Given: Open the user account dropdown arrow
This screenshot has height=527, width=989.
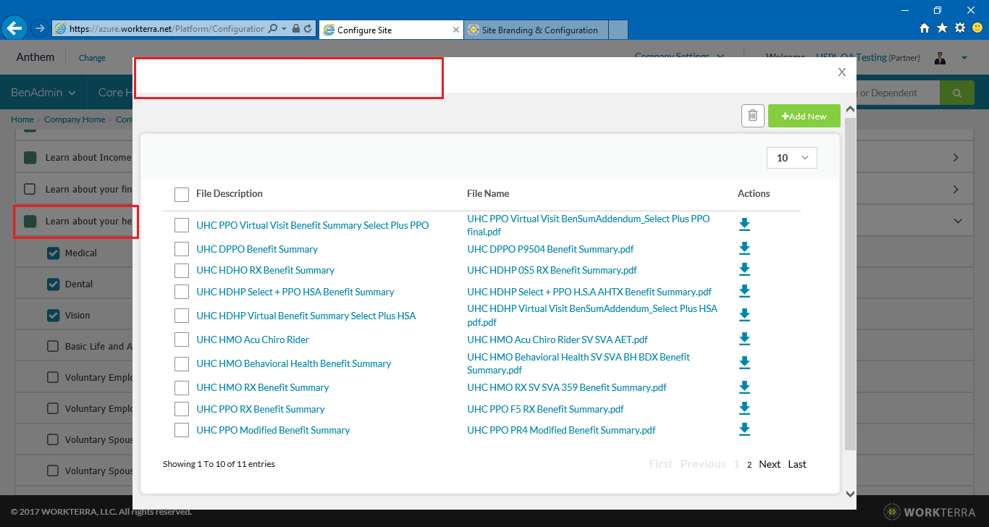Looking at the screenshot, I should click(x=964, y=58).
